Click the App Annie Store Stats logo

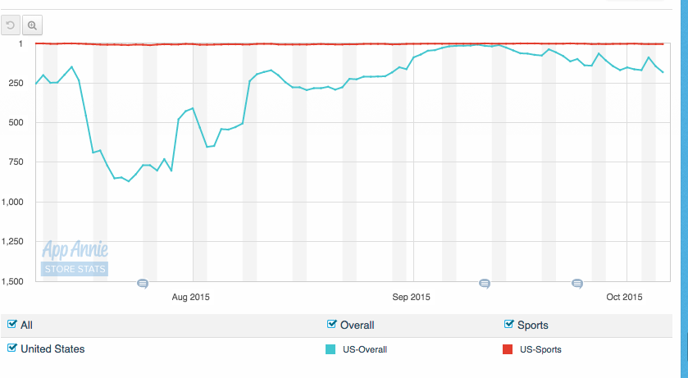tap(75, 257)
